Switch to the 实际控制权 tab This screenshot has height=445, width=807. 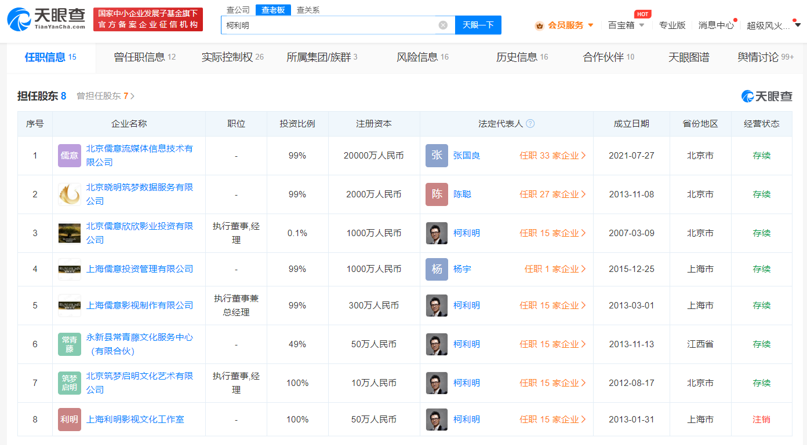point(232,57)
